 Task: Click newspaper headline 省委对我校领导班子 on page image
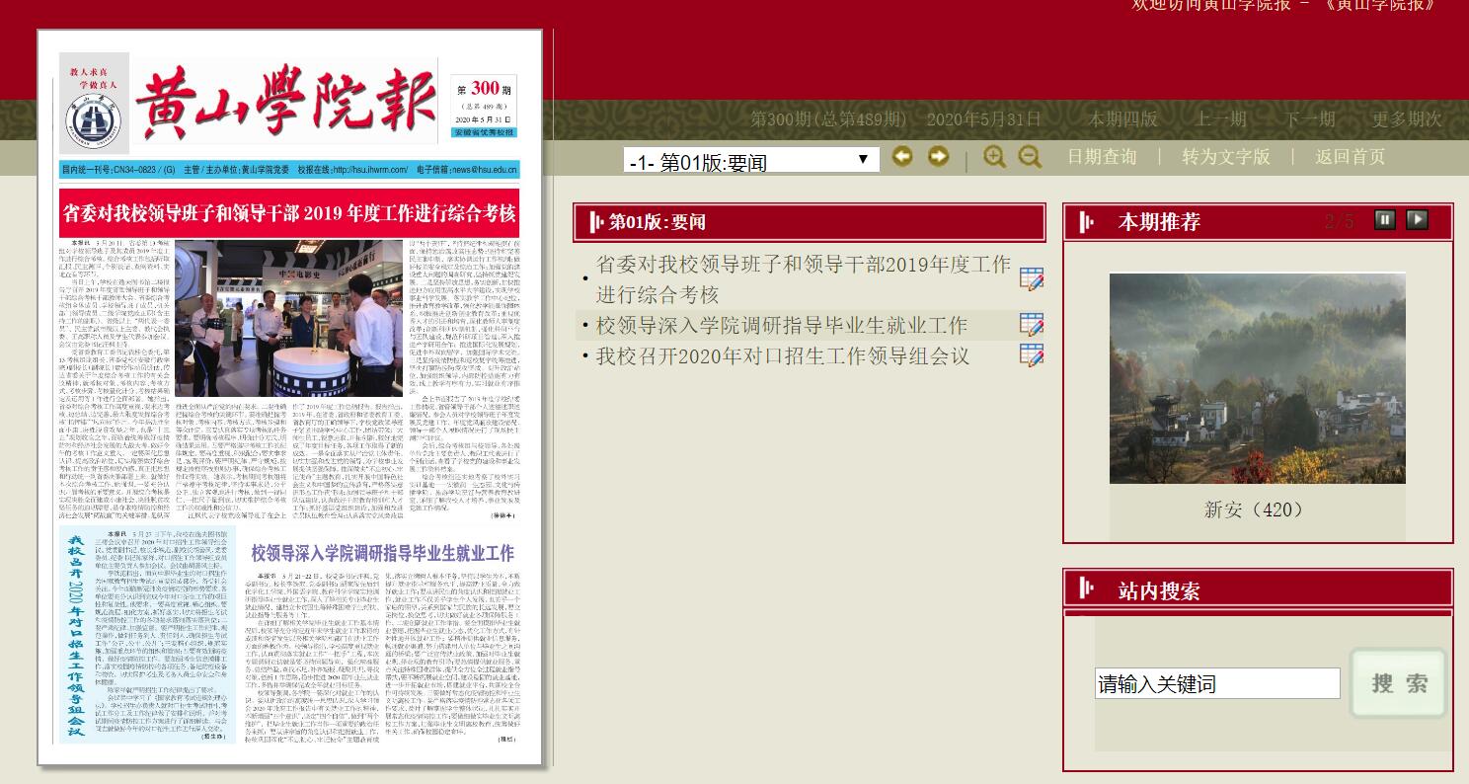pyautogui.click(x=289, y=213)
